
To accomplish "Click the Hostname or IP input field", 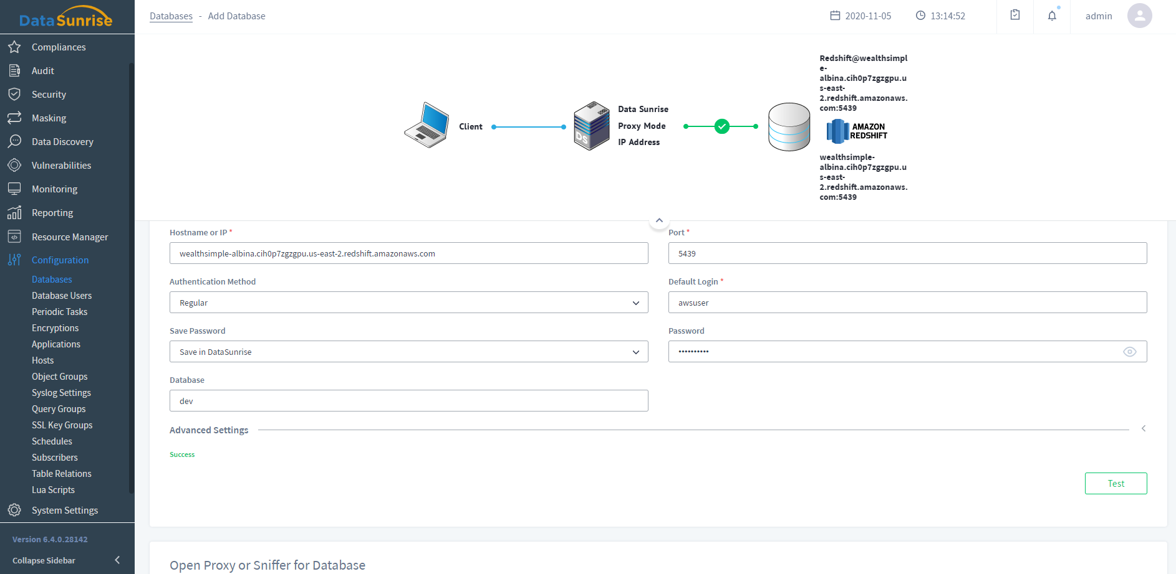I will click(408, 253).
